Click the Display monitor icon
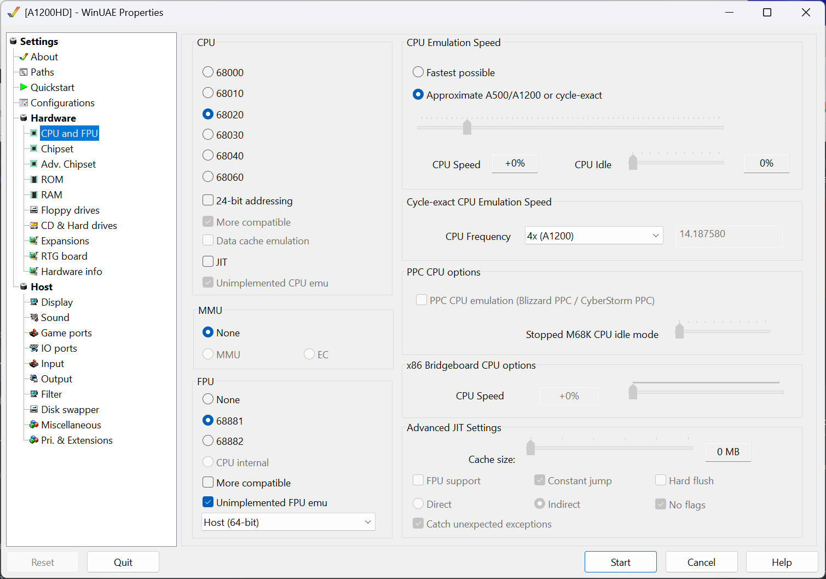 click(34, 302)
